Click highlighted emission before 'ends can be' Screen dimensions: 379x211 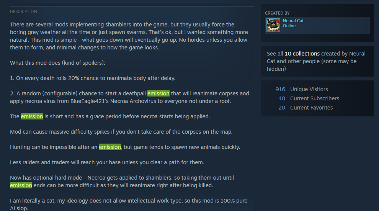click(x=21, y=185)
